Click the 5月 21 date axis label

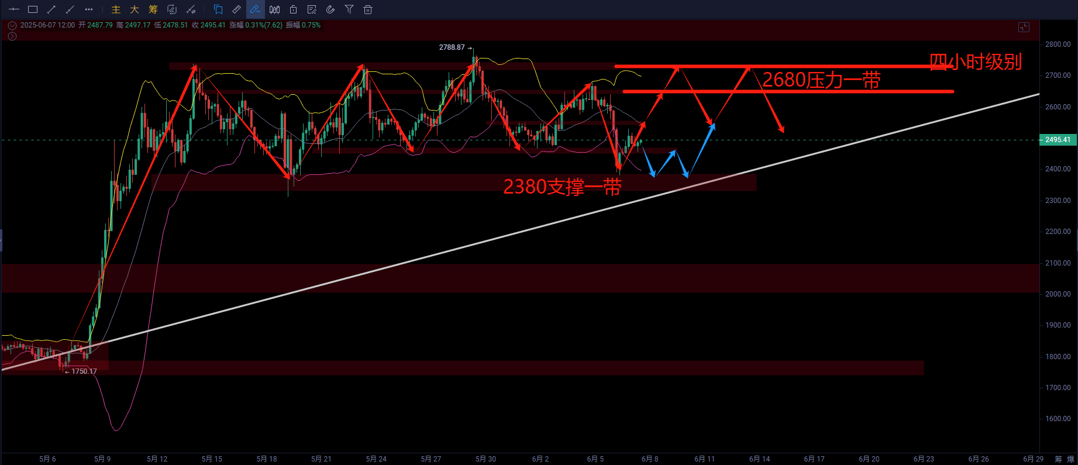[x=321, y=459]
